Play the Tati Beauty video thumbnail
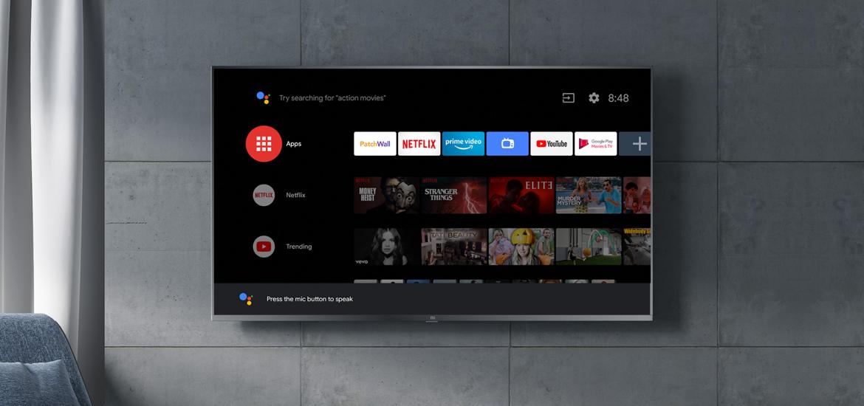Viewport: 864px width, 406px height. (454, 247)
